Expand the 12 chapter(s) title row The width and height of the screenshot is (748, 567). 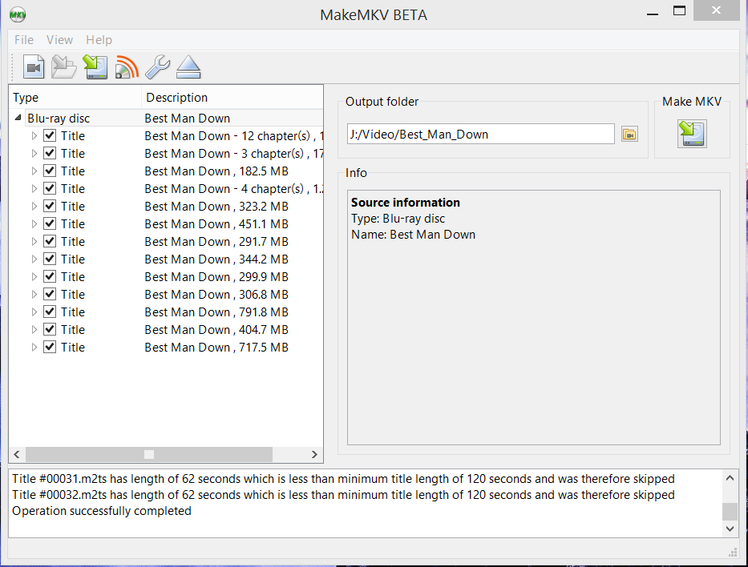point(34,136)
